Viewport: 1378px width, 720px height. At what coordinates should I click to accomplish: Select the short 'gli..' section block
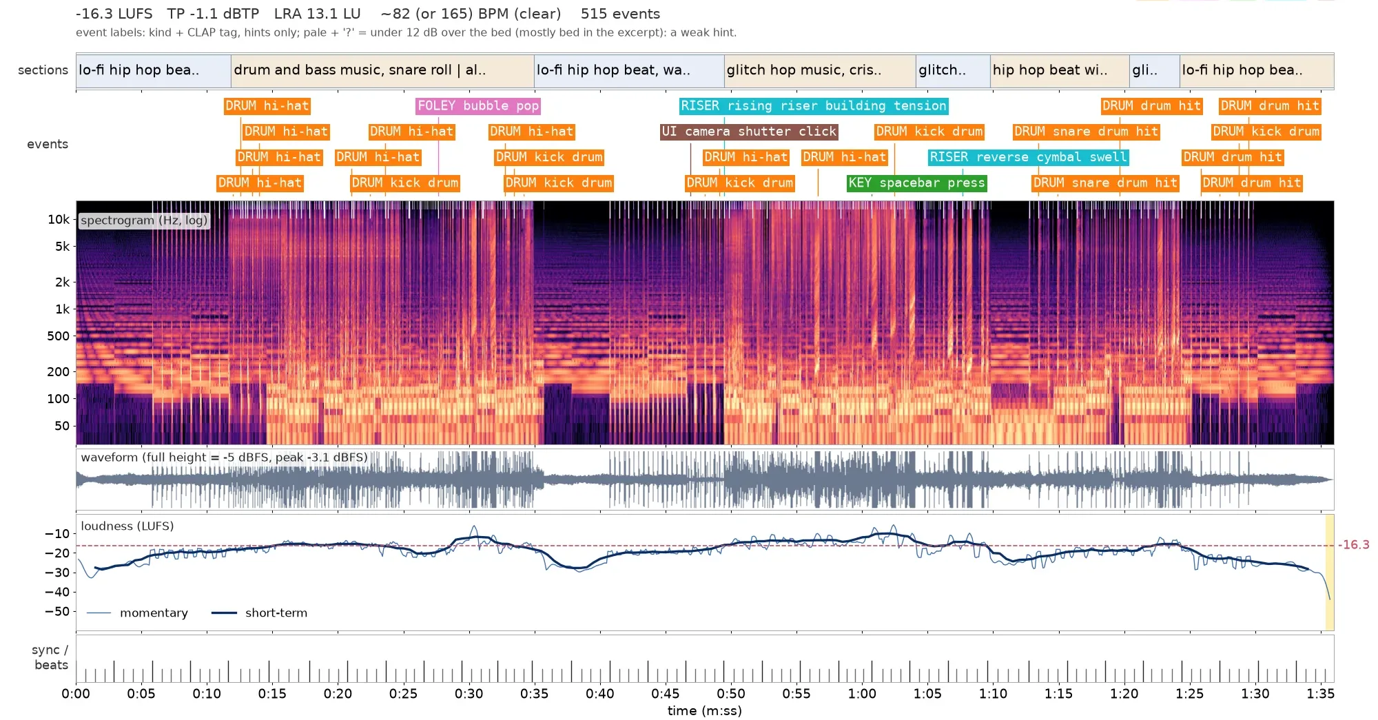pyautogui.click(x=1155, y=70)
